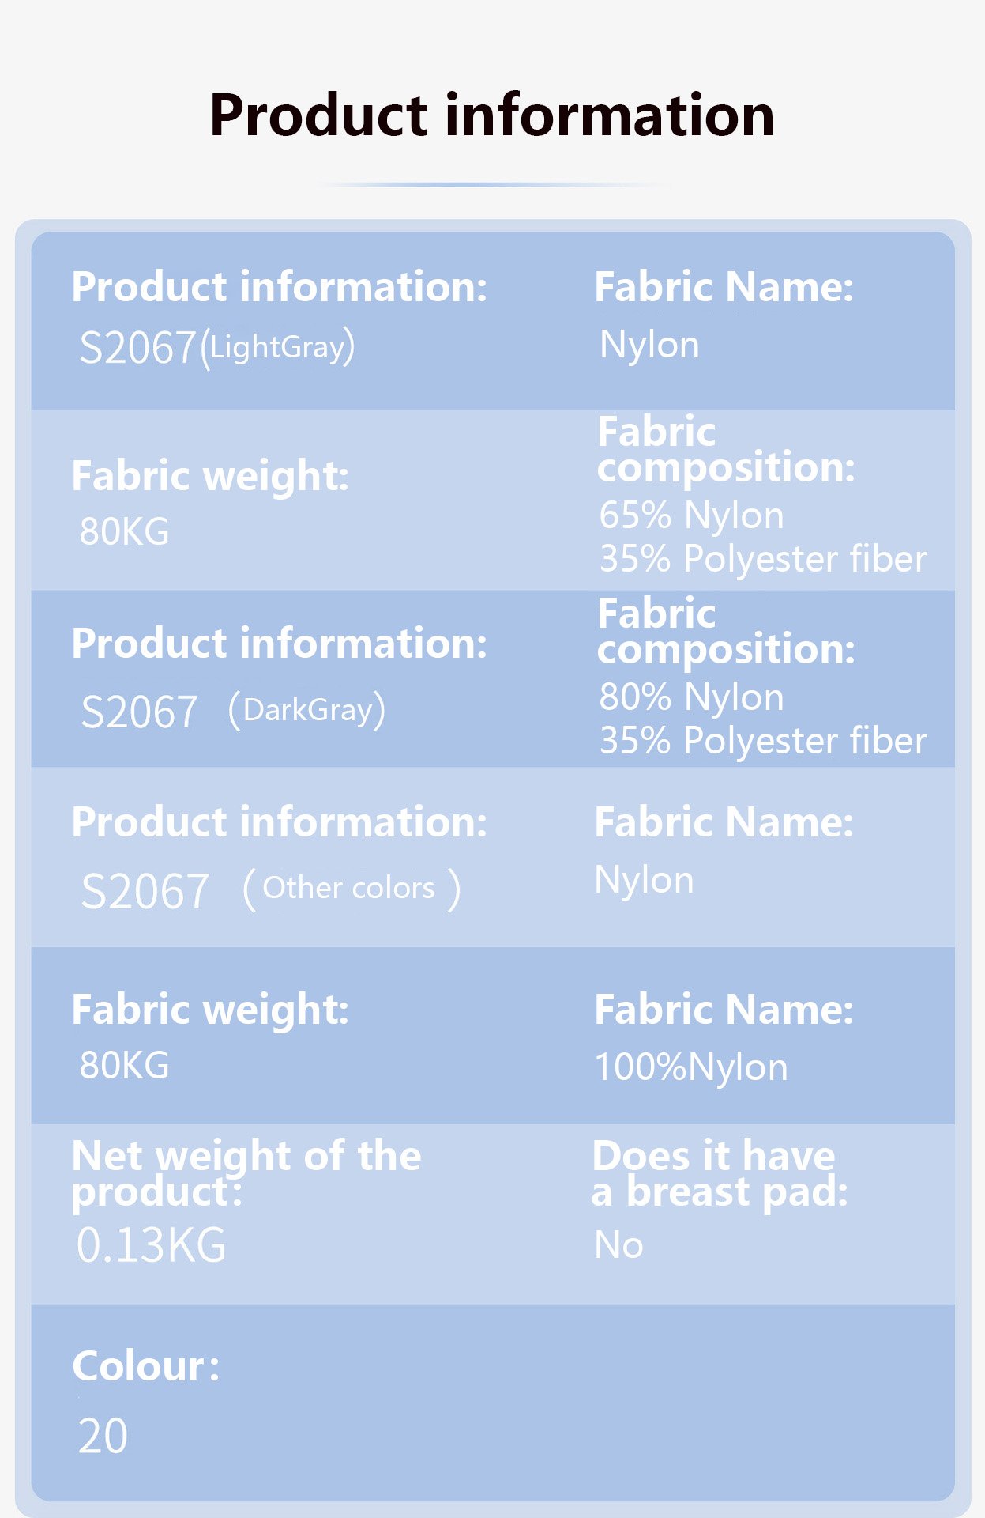
Task: Click the Fabric Name label above 100%Nylon
Action: [724, 1010]
